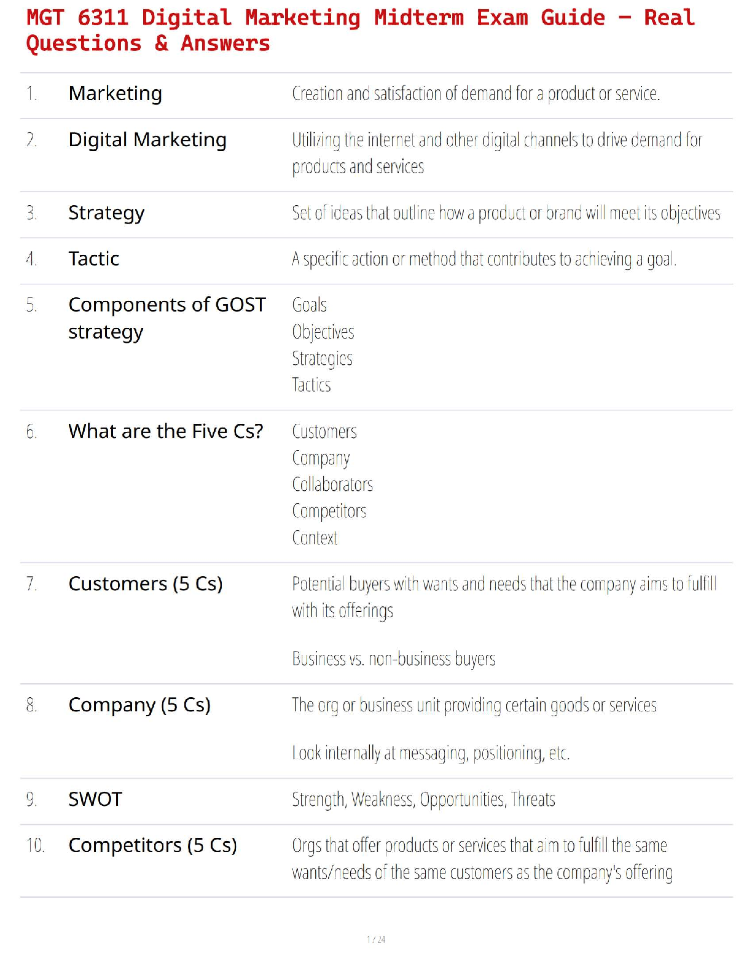
Task: Select the word "Collaborators" in Five Cs list
Action: (x=332, y=485)
